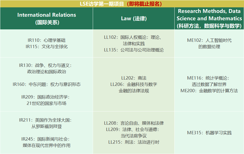Click course 'ME102: 人工智能时代'
Screen dimensions: 244x154
pos(209,40)
